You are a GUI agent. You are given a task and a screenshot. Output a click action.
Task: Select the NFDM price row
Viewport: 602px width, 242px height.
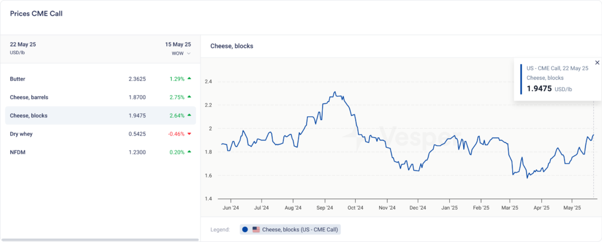point(102,152)
